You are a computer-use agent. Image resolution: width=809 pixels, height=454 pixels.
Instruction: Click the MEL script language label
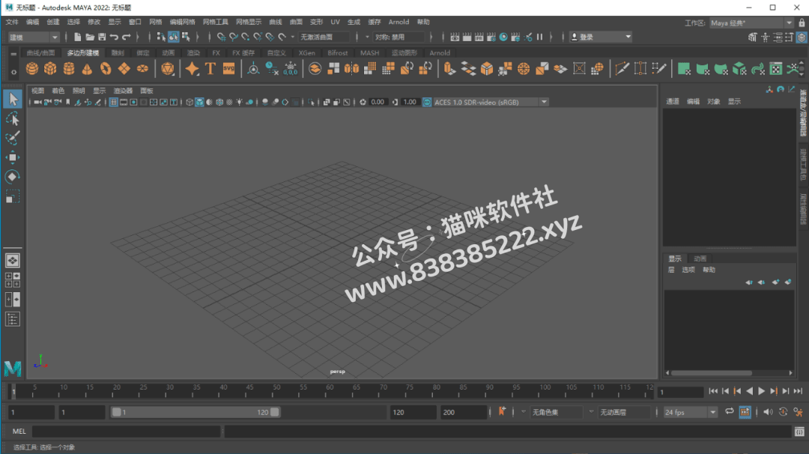pyautogui.click(x=19, y=432)
